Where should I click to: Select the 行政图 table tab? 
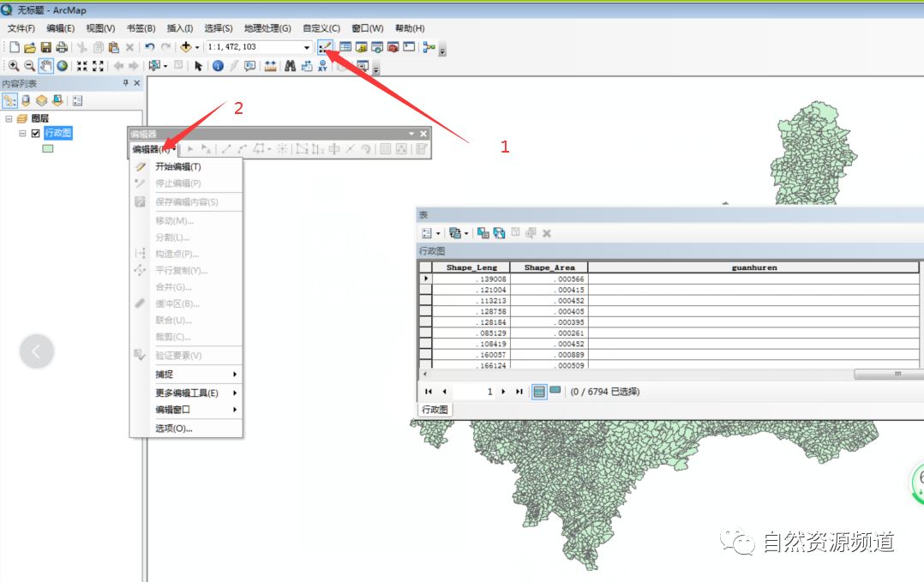click(x=435, y=410)
